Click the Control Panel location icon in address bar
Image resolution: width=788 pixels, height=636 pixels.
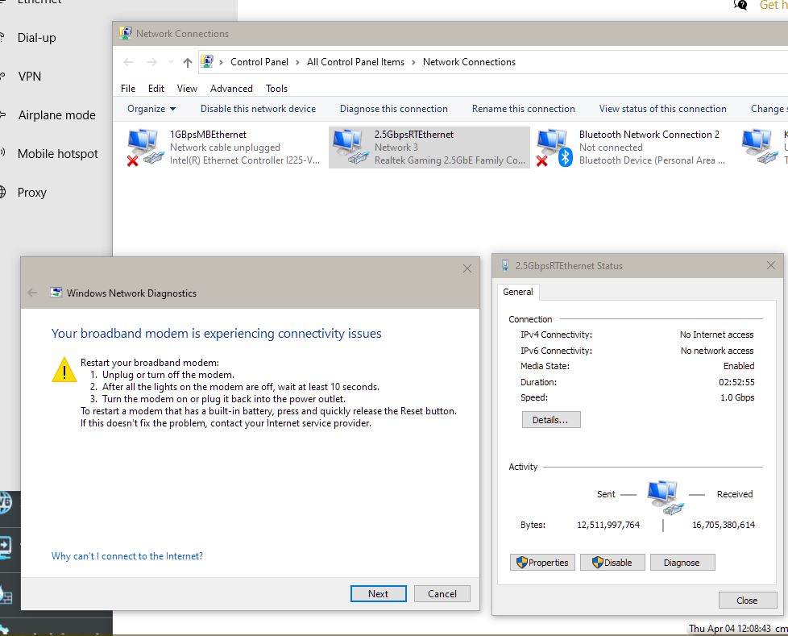coord(207,62)
